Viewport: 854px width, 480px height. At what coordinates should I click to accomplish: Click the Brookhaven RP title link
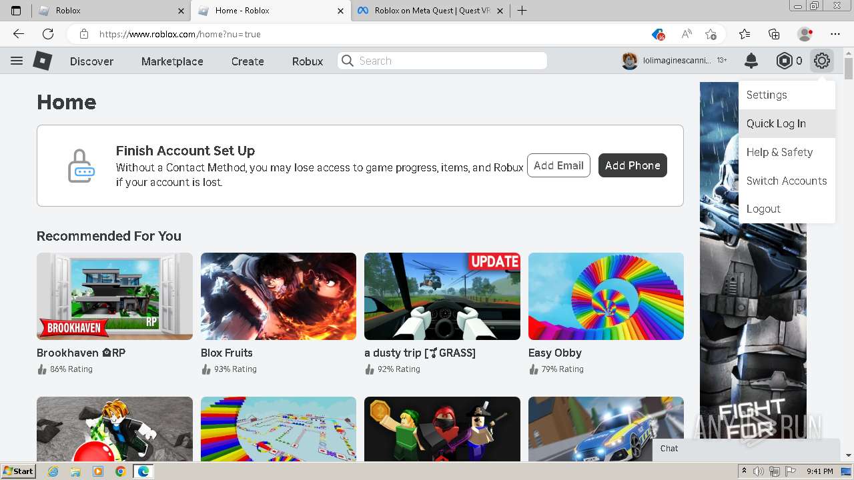point(81,353)
